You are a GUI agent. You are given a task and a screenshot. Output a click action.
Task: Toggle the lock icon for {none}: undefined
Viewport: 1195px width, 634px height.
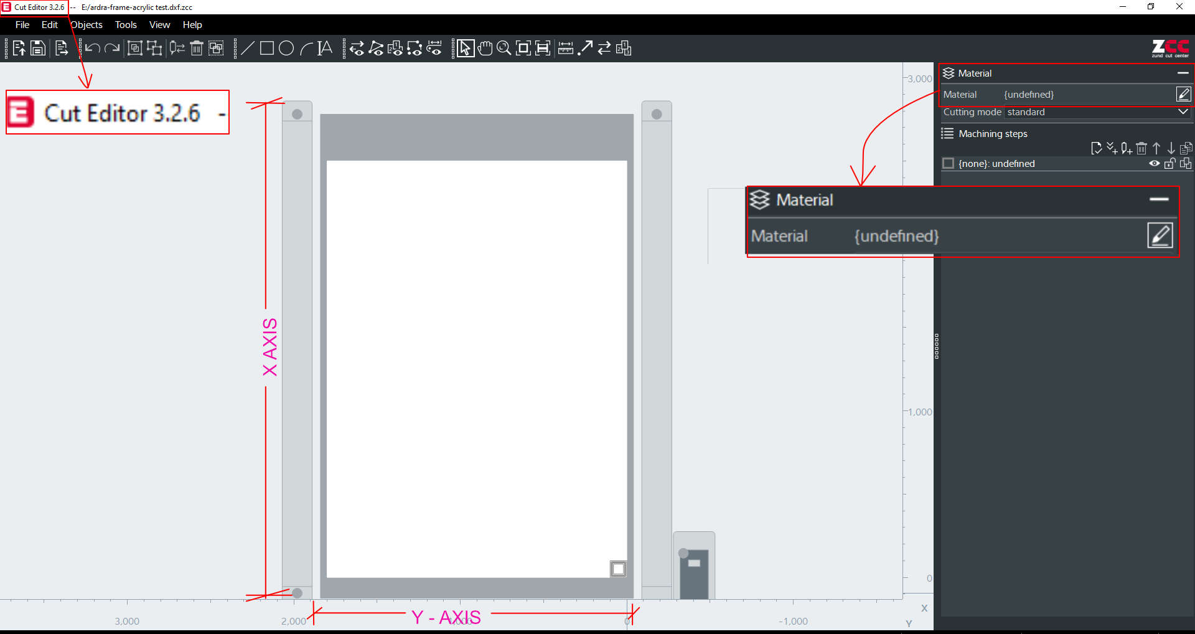click(1170, 163)
